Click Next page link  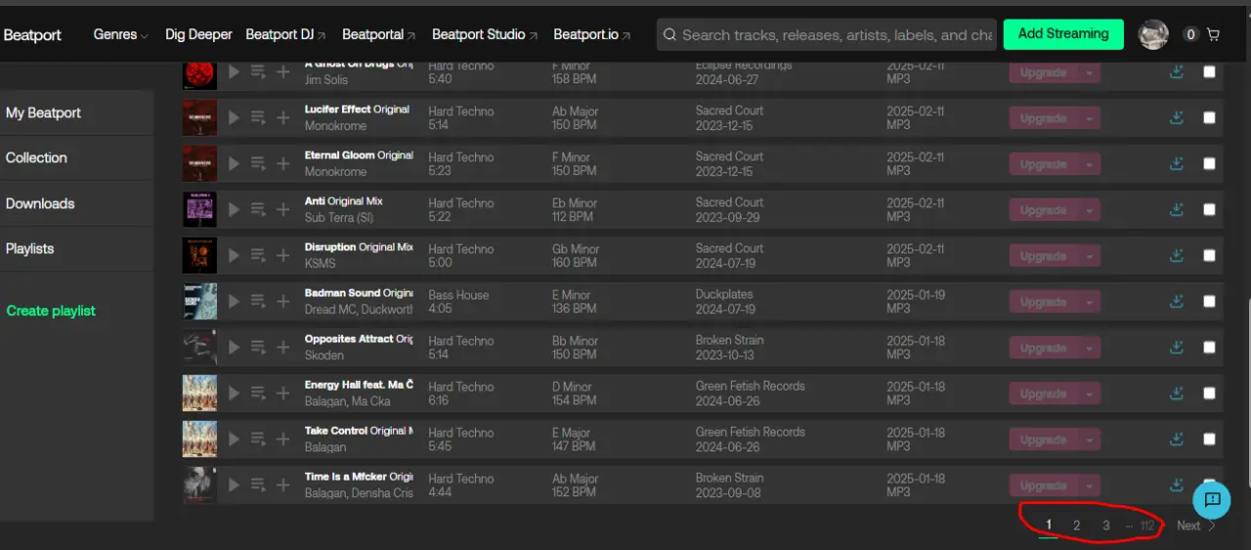(x=1197, y=526)
